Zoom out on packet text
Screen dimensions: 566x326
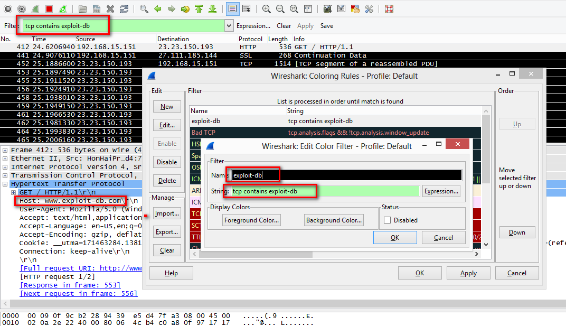coord(280,9)
